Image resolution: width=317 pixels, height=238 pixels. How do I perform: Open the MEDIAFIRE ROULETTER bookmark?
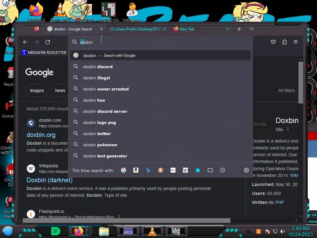[x=44, y=52]
